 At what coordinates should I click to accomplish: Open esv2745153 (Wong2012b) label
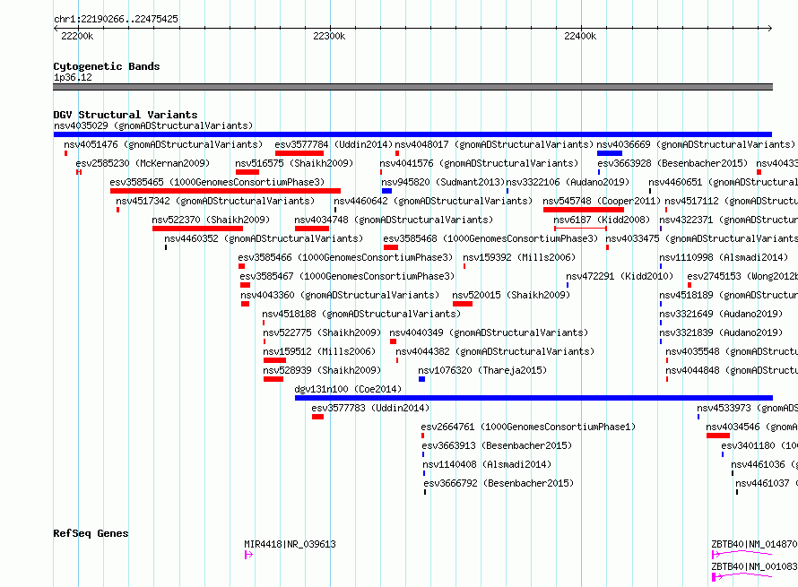click(742, 276)
